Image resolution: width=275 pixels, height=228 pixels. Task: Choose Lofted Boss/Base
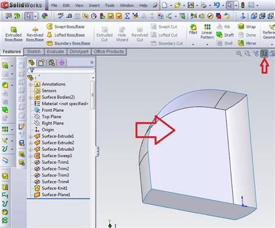pyautogui.click(x=66, y=35)
